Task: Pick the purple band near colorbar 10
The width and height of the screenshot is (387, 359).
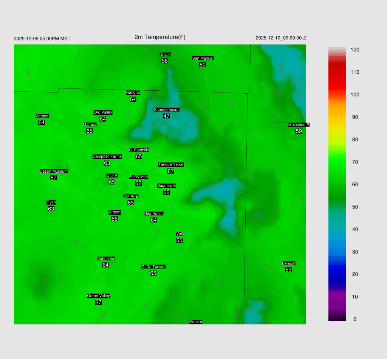Action: [337, 297]
